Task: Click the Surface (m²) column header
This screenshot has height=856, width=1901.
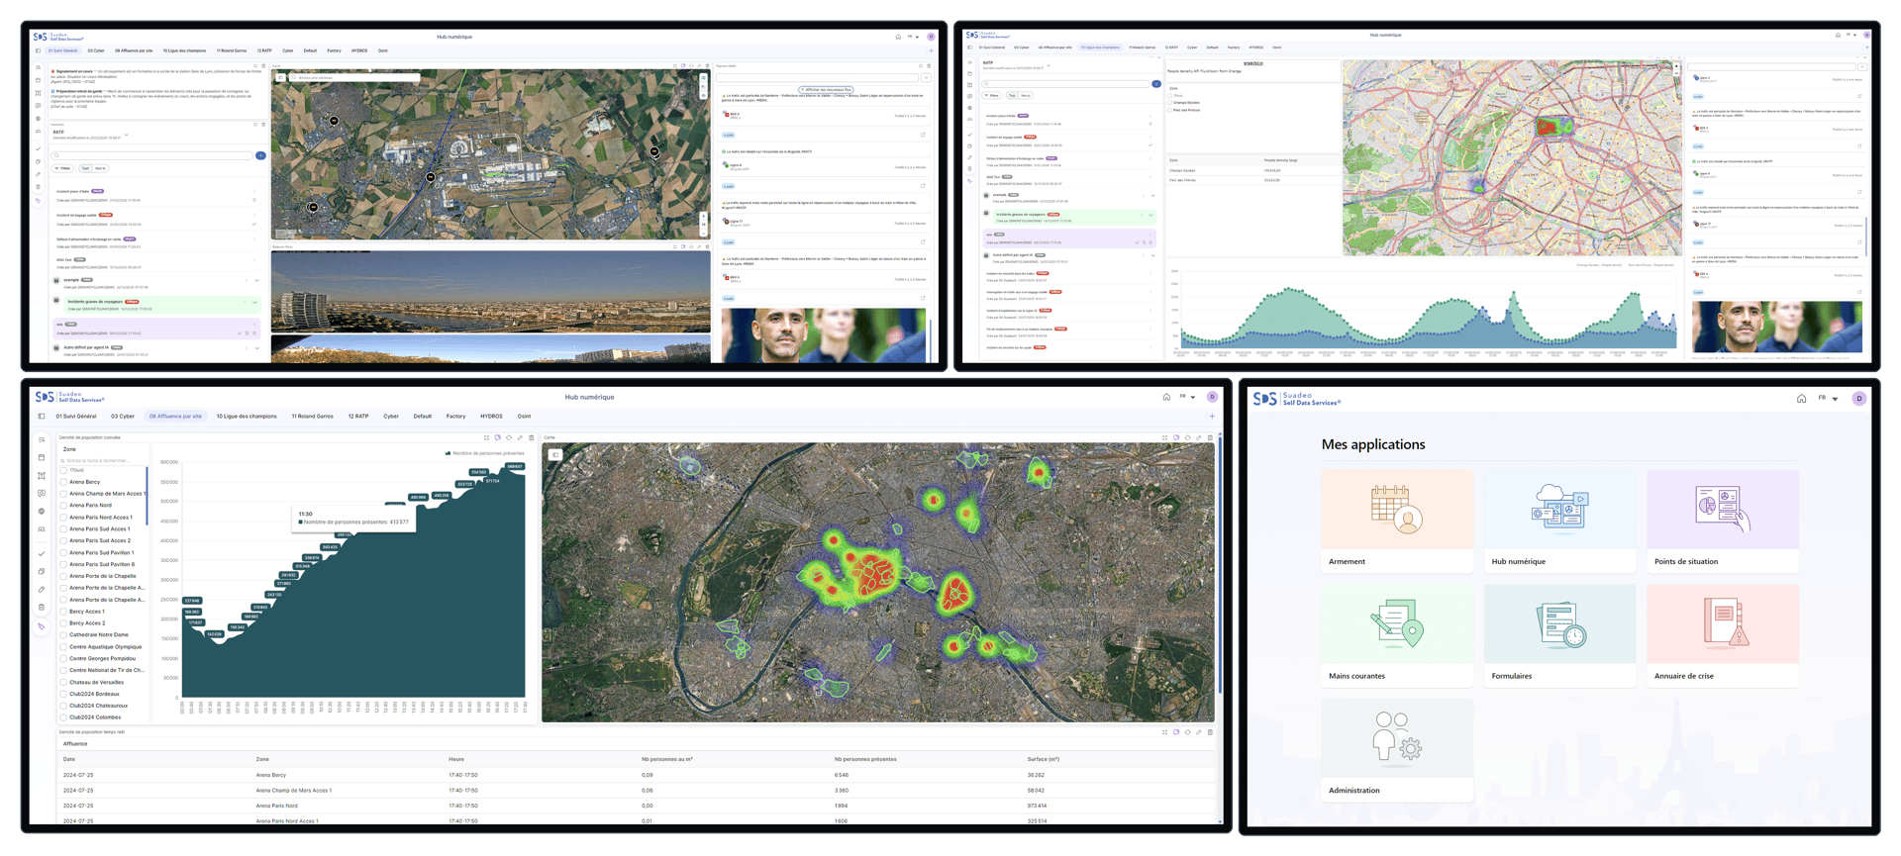Action: coord(1044,759)
